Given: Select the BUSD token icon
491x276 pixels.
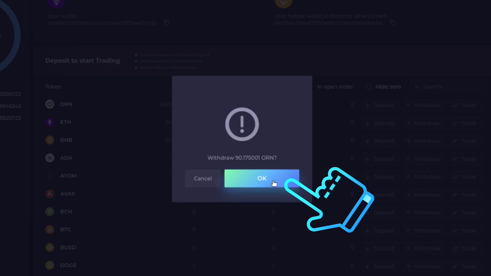Looking at the screenshot, I should coord(50,247).
